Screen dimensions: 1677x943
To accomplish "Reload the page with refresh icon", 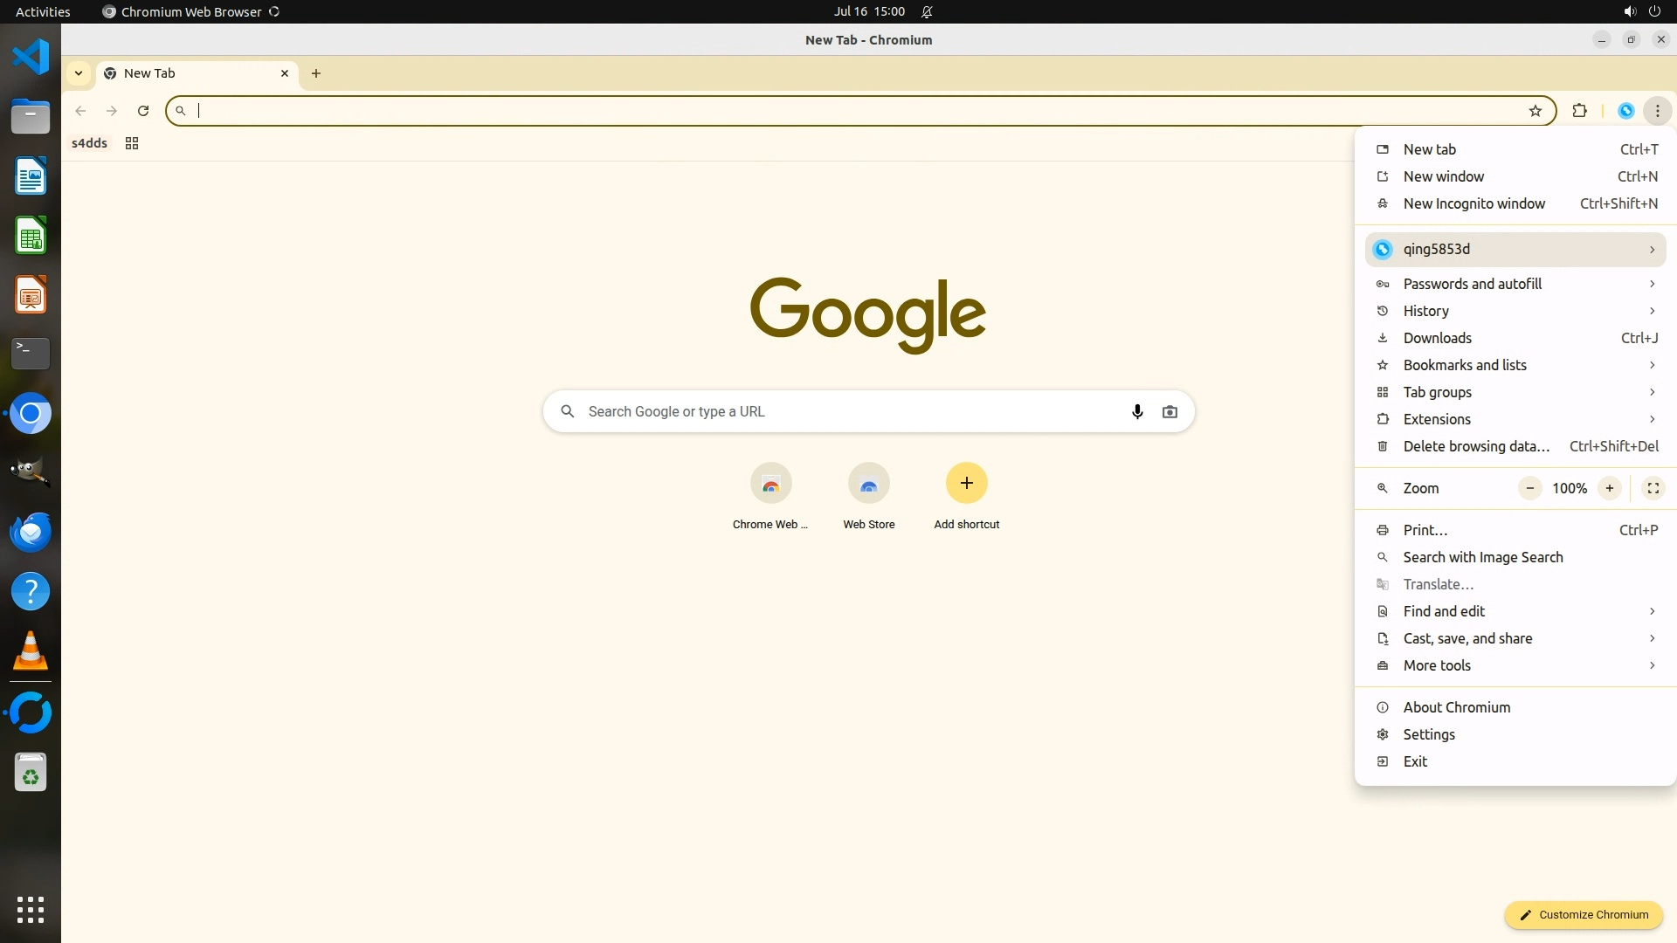I will click(x=143, y=111).
